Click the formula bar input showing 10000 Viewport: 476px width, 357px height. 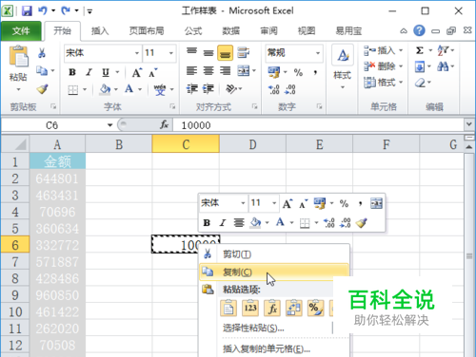pos(318,125)
